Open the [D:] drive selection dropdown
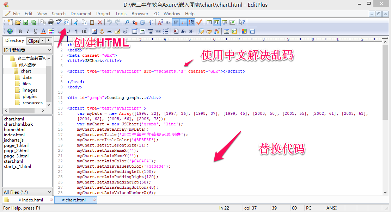Viewport: 391px width, 212px height. pyautogui.click(x=28, y=50)
